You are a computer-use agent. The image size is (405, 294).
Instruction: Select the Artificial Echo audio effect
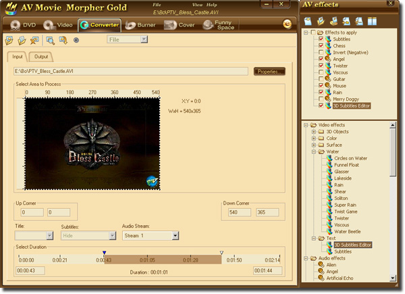point(340,278)
